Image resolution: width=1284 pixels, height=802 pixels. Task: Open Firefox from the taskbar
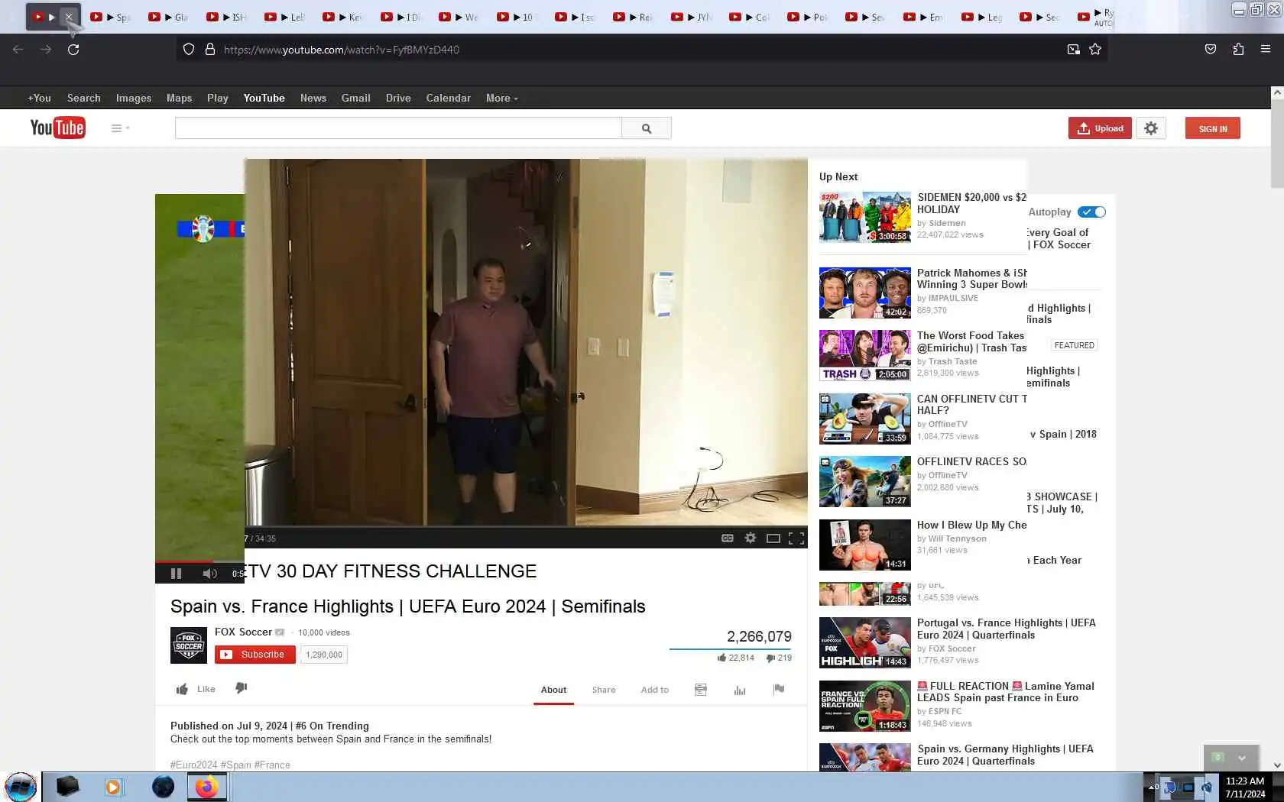point(206,787)
